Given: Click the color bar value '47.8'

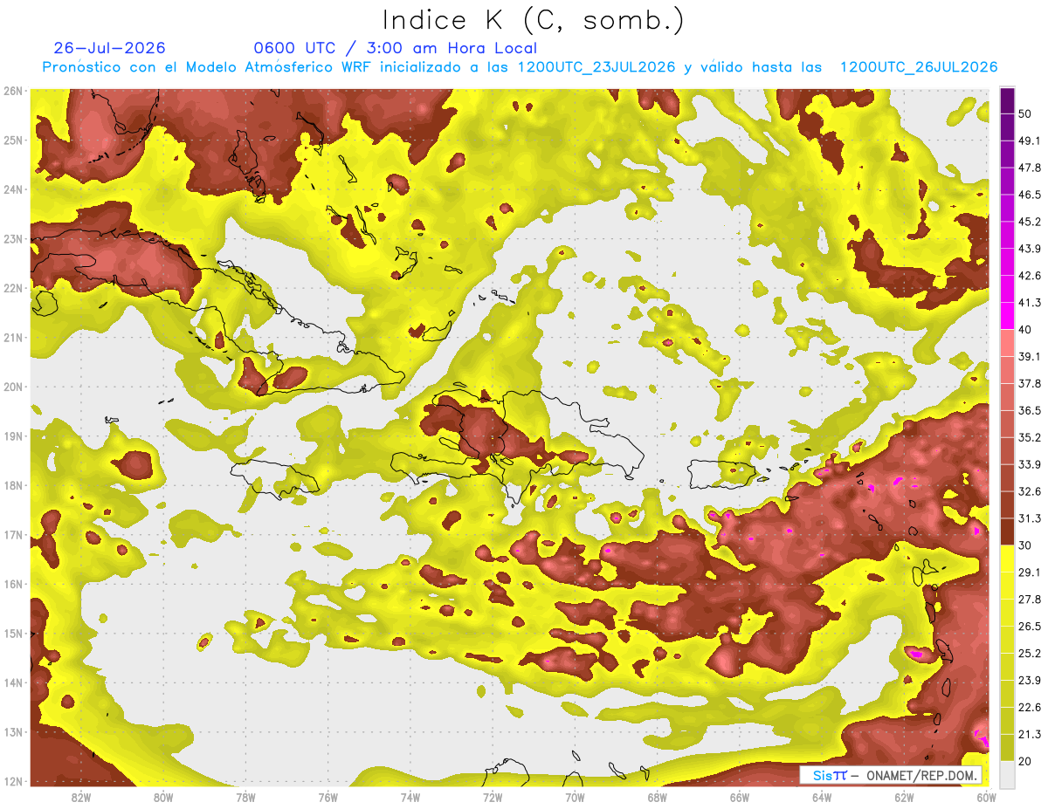Looking at the screenshot, I should pos(1030,168).
